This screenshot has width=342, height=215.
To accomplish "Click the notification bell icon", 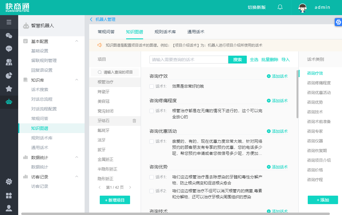I will point(280,7).
